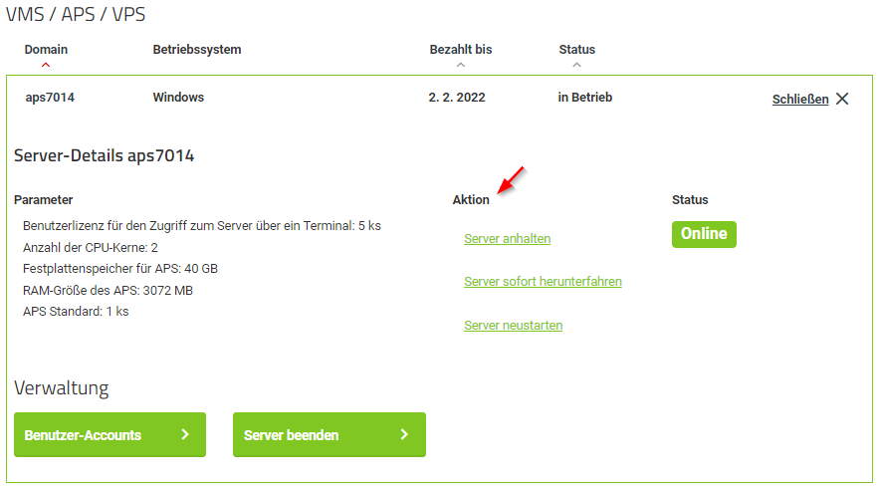Click the red sort arrow under Domain

46,66
